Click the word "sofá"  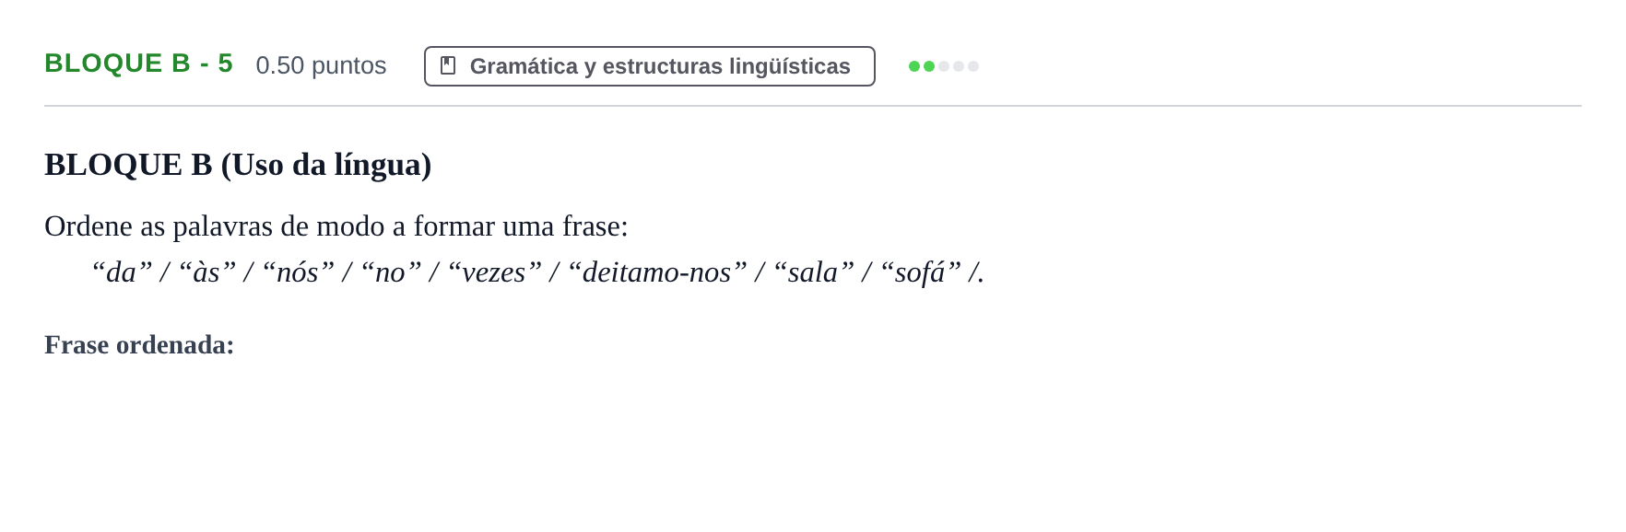pos(920,272)
